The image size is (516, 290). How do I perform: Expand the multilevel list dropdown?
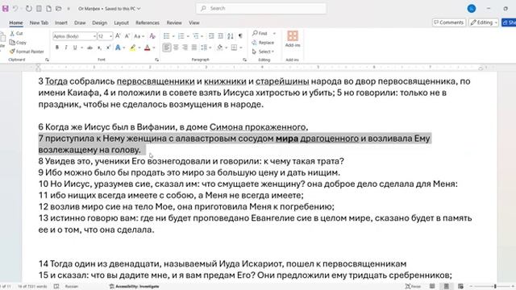point(202,35)
